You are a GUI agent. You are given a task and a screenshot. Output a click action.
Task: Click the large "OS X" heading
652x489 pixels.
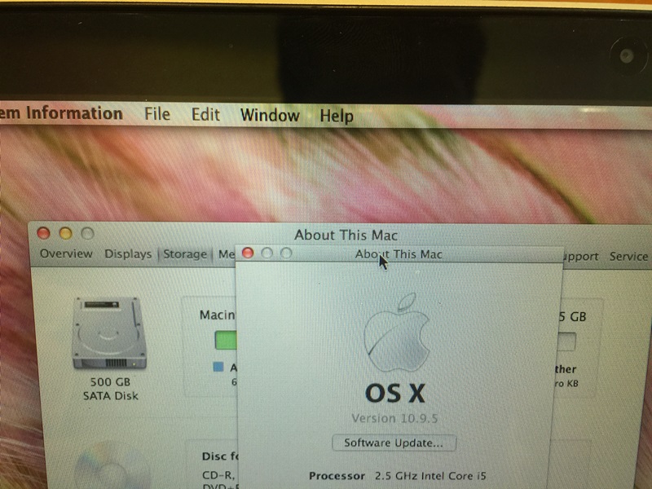395,393
